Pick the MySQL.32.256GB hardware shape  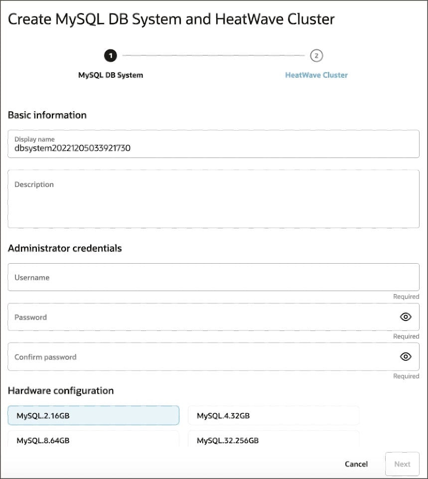pos(273,441)
